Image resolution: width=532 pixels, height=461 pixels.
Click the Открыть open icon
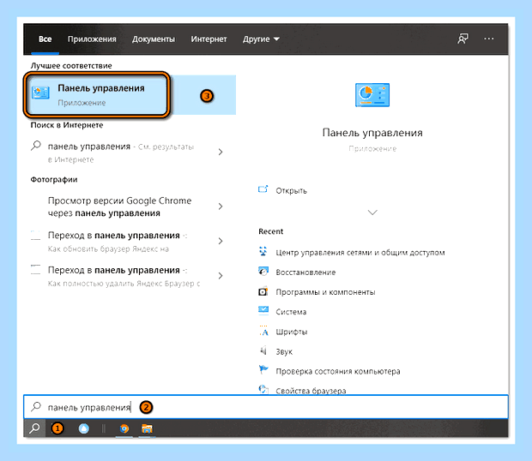[x=263, y=189]
